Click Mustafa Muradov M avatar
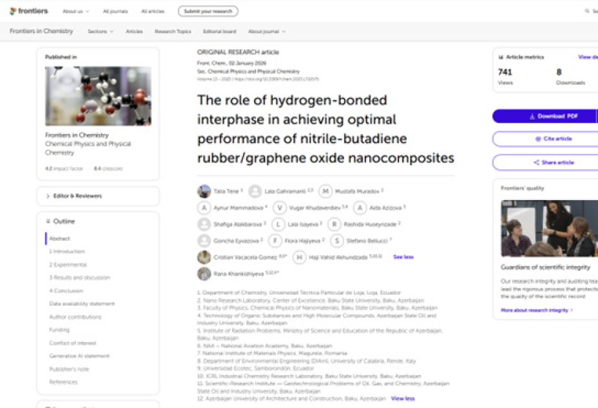The width and height of the screenshot is (598, 408). tap(325, 191)
